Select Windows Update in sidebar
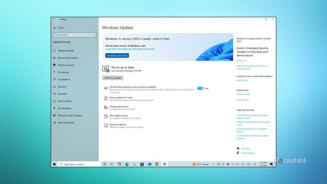The width and height of the screenshot is (327, 184). click(66, 50)
